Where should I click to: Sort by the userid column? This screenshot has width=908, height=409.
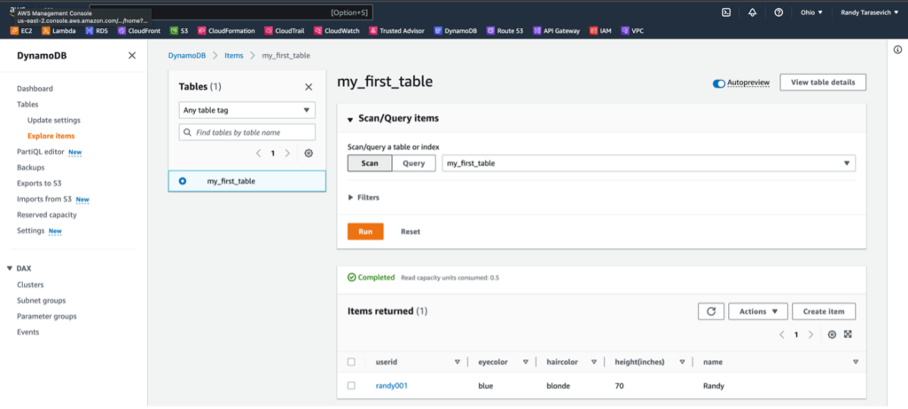tap(457, 361)
